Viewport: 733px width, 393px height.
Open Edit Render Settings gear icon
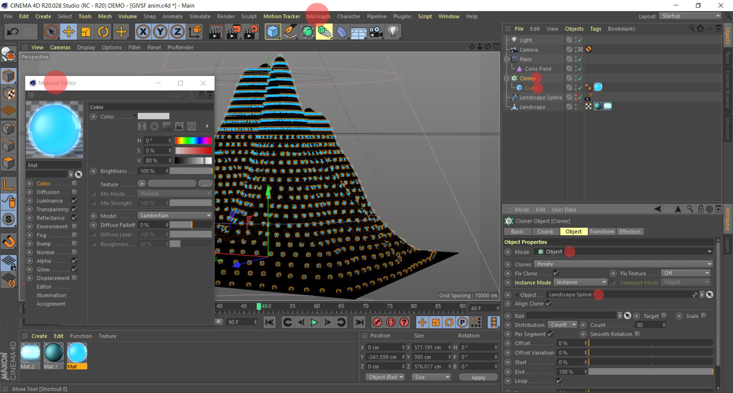pyautogui.click(x=250, y=32)
